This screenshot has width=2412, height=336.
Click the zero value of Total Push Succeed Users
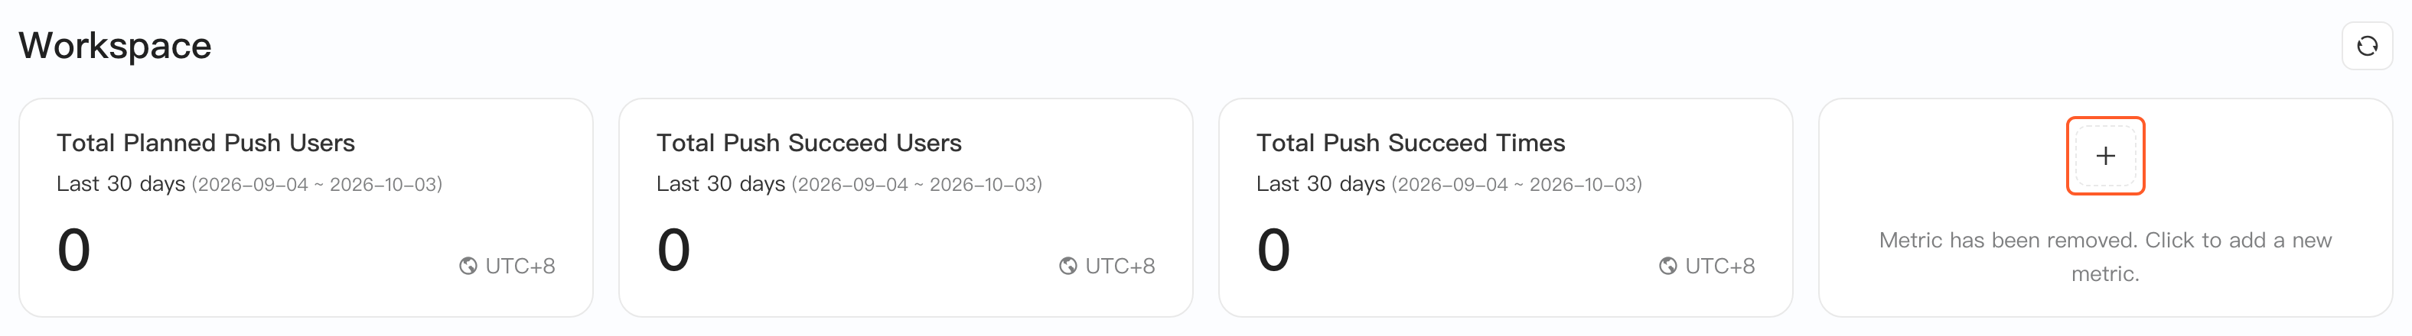[673, 250]
